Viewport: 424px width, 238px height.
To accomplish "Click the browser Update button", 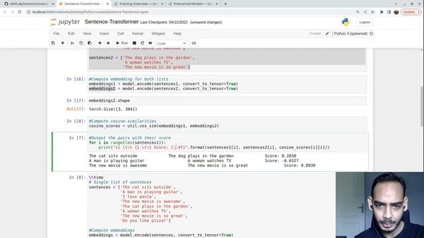I will click(411, 12).
